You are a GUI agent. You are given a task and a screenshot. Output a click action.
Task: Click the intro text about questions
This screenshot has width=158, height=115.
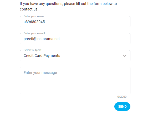(x=68, y=4)
